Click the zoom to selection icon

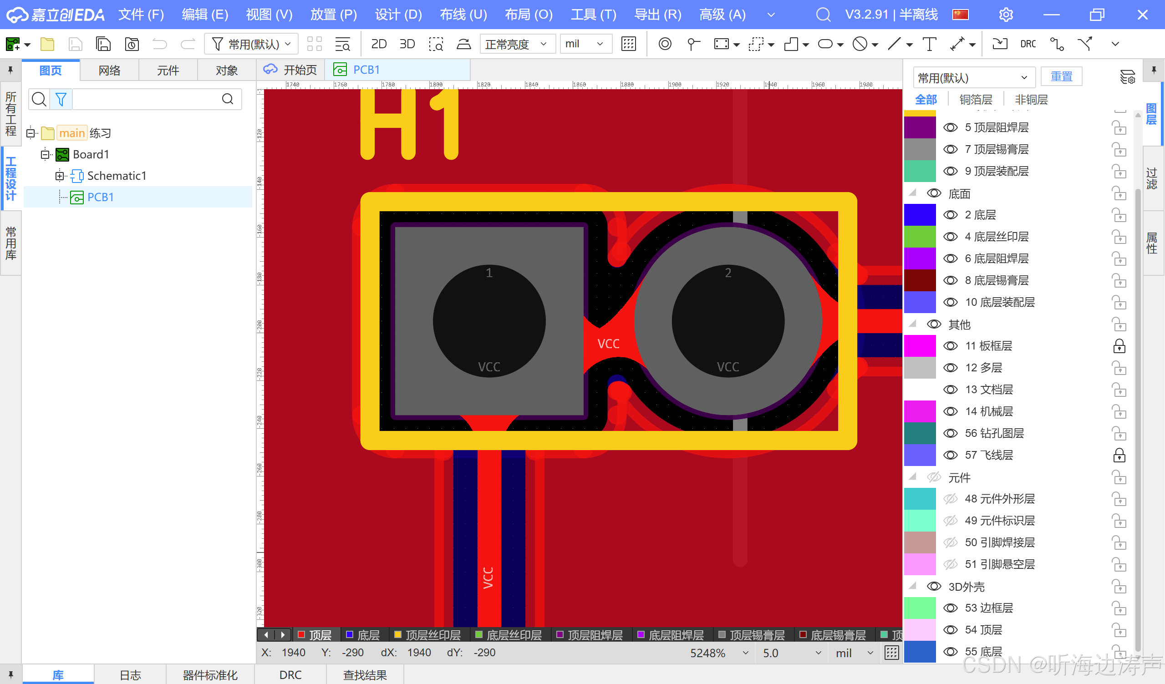tap(436, 44)
